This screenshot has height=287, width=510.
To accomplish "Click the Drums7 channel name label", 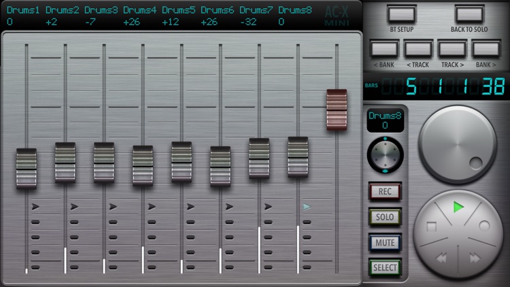I will pyautogui.click(x=256, y=10).
